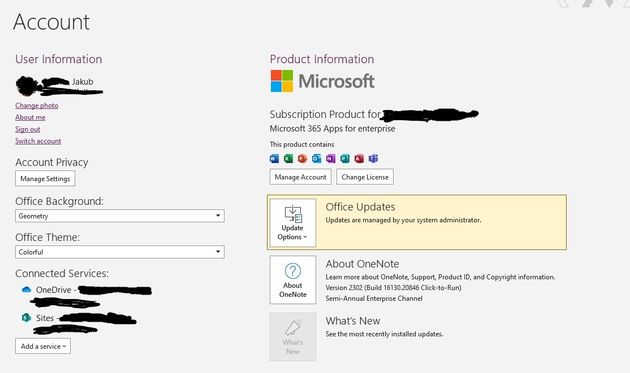Viewport: 630px width, 373px height.
Task: Click the Sign out link
Action: coord(28,129)
